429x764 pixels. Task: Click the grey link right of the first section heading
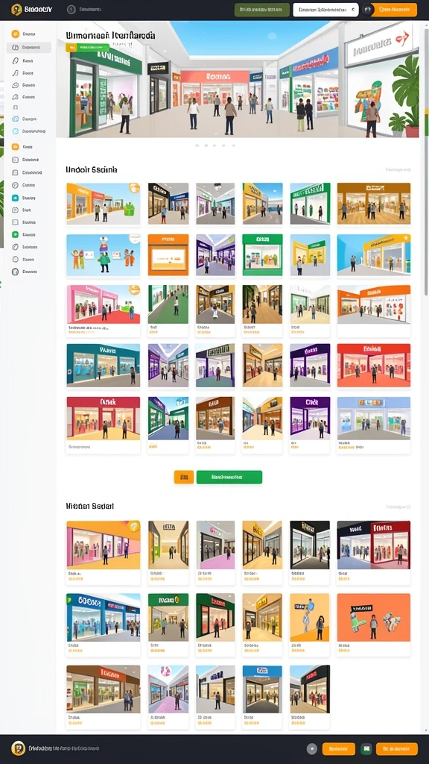[x=398, y=169]
